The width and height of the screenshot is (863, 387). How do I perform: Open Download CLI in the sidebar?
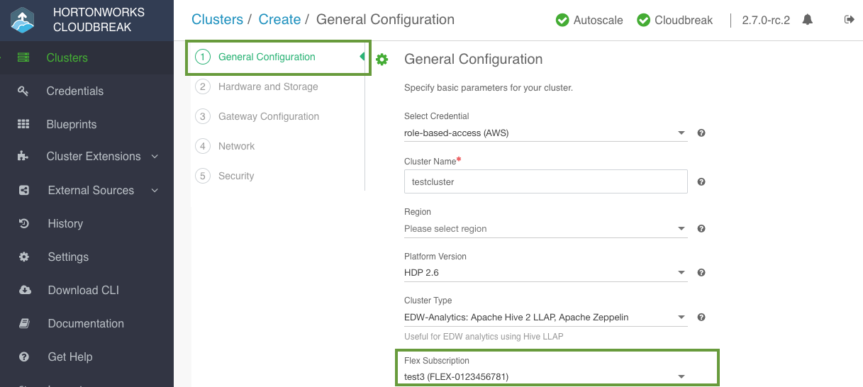84,290
